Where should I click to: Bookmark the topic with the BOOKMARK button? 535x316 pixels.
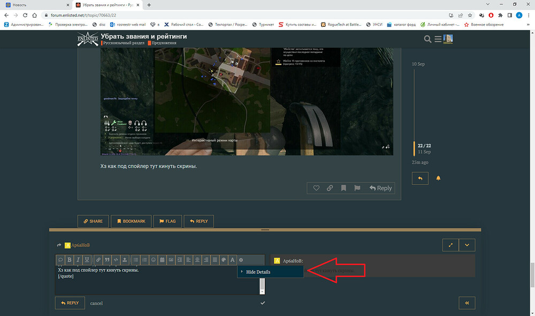tap(132, 221)
